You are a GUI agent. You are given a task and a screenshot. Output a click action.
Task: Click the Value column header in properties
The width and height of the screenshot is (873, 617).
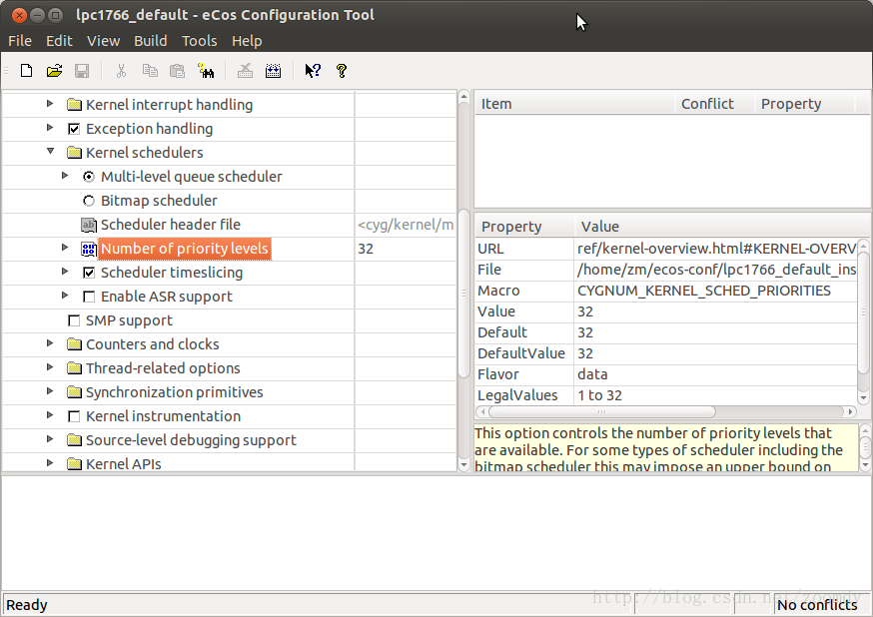click(x=722, y=227)
